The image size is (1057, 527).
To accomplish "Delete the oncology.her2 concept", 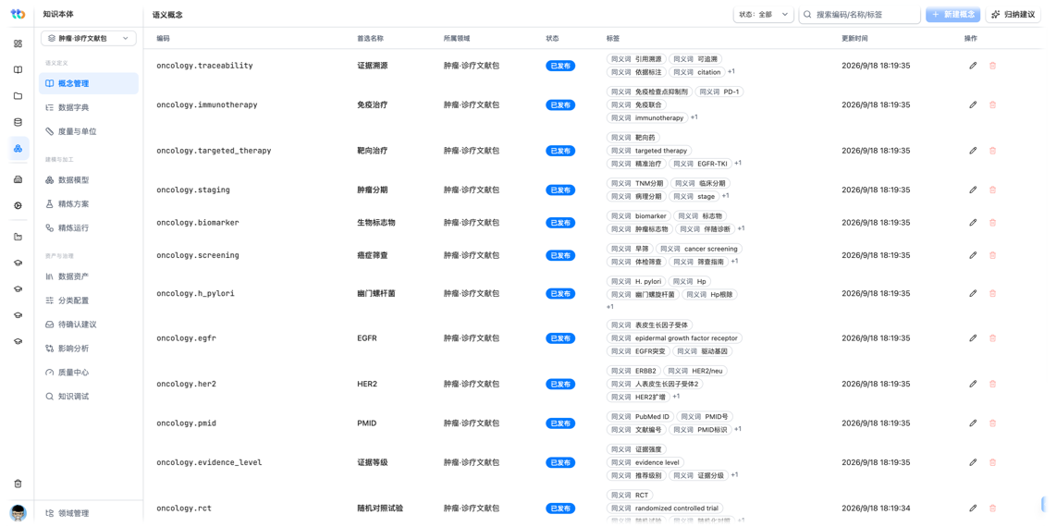I will coord(992,384).
